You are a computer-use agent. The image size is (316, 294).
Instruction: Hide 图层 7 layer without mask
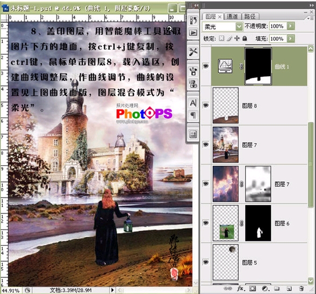[205, 144]
